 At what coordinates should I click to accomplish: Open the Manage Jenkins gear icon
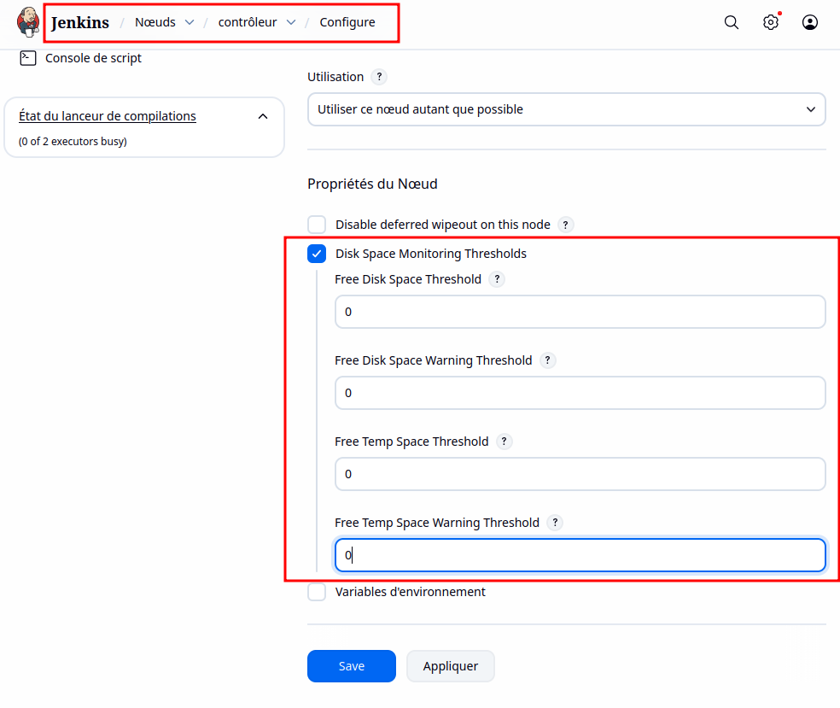point(771,23)
